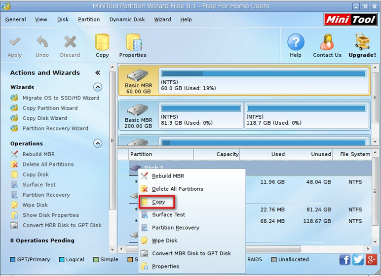Click the Contact Us person icon
381x276 pixels.
pyautogui.click(x=327, y=42)
